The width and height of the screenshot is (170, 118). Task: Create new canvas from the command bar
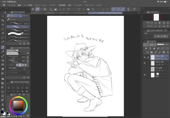point(51,9)
